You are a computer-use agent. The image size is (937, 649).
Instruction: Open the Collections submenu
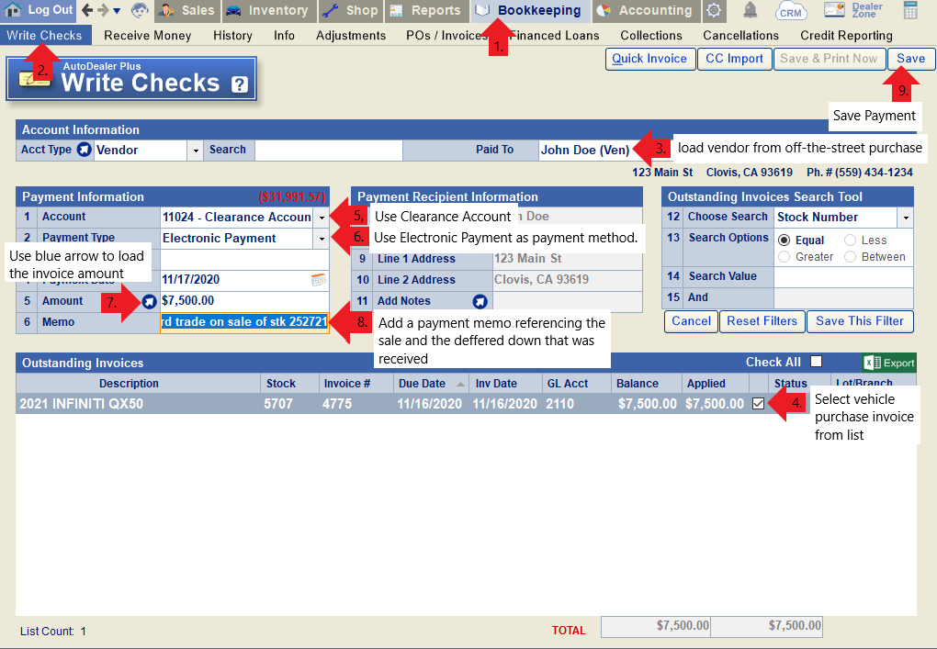pos(650,35)
